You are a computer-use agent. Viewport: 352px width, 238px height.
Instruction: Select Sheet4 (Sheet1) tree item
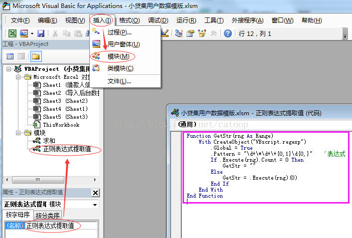61,109
